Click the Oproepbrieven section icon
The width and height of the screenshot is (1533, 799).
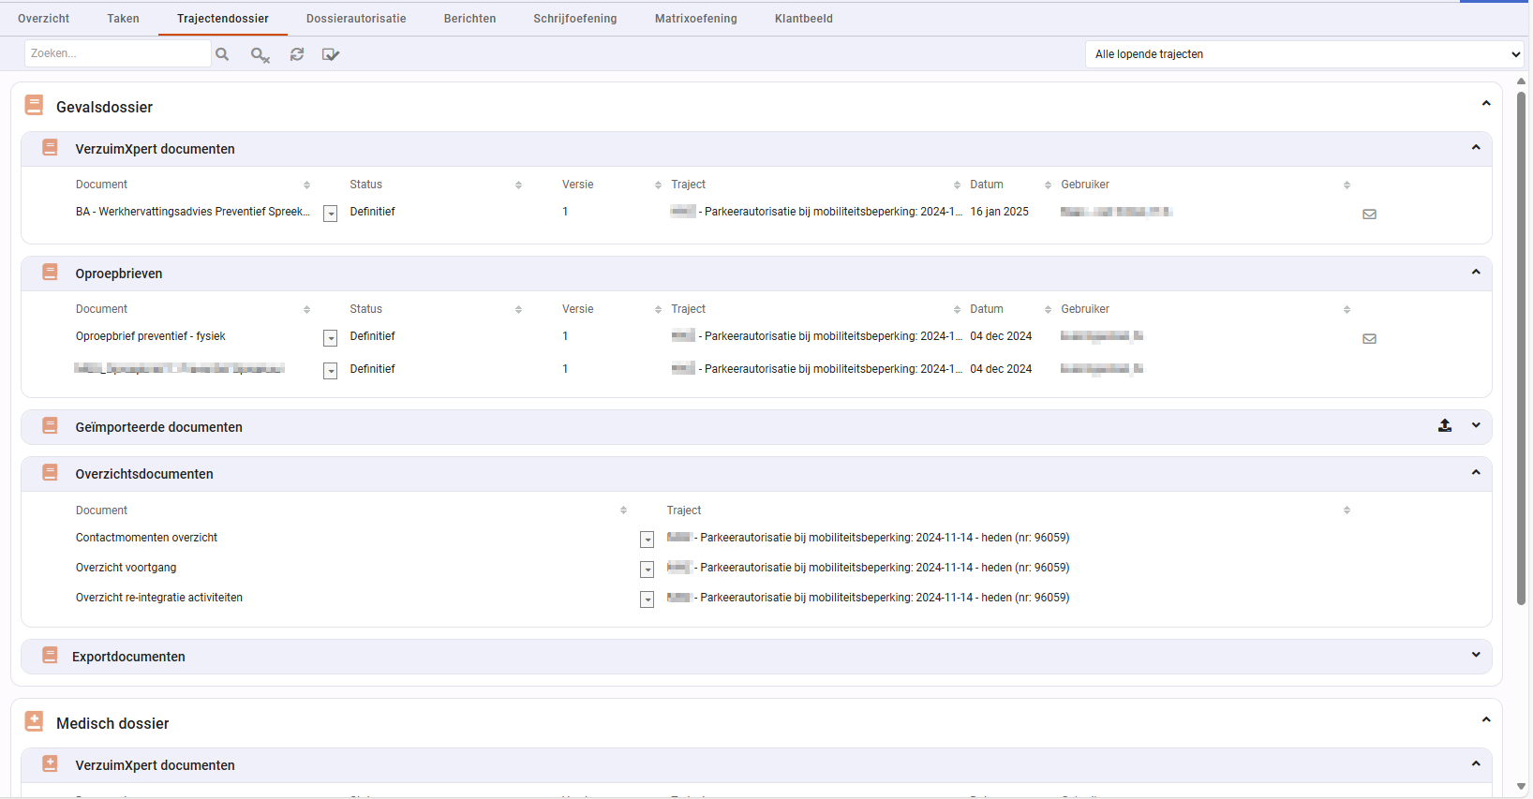tap(51, 272)
